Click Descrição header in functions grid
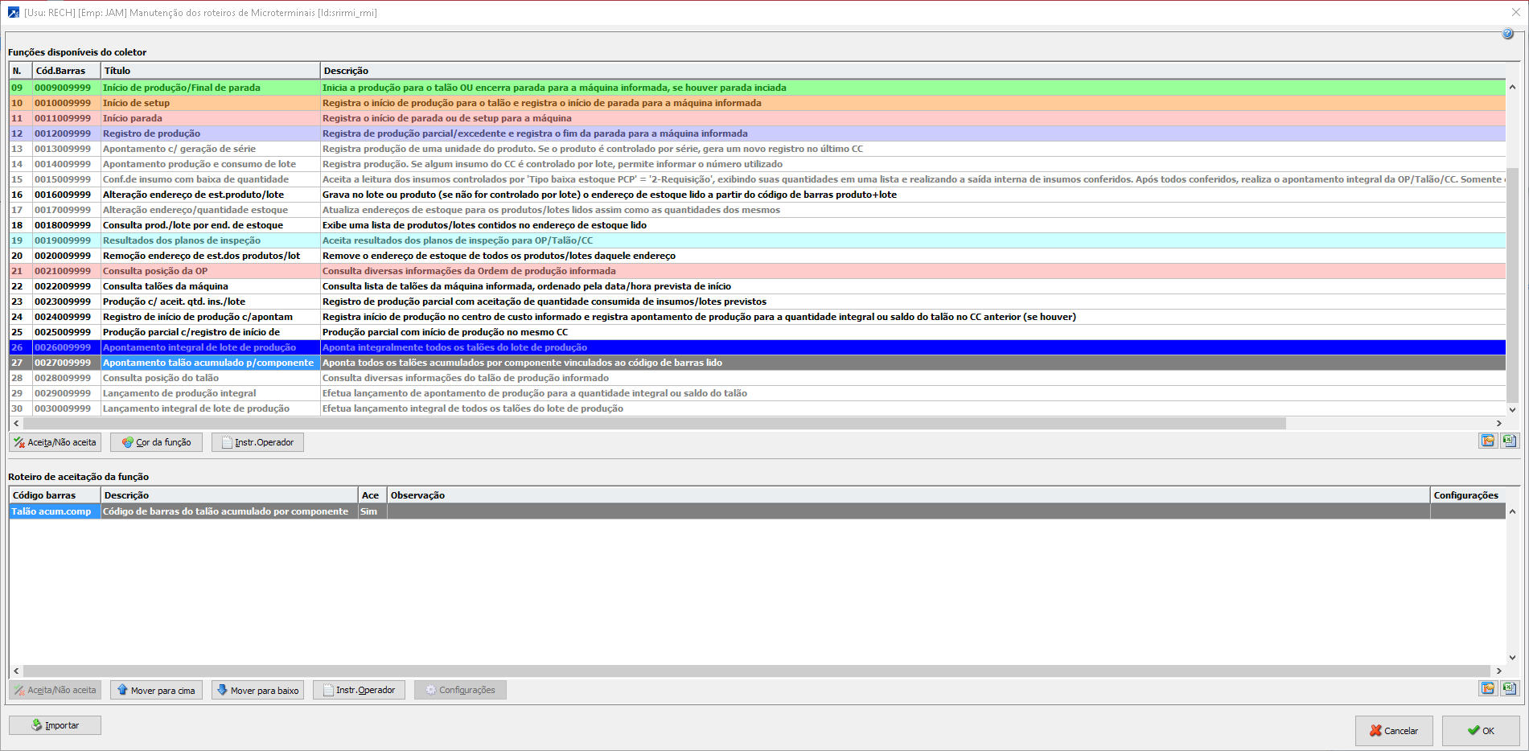1529x751 pixels. (x=913, y=71)
